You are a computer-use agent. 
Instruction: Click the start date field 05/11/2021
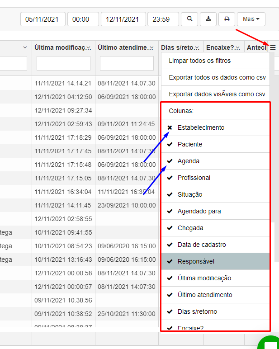43,19
